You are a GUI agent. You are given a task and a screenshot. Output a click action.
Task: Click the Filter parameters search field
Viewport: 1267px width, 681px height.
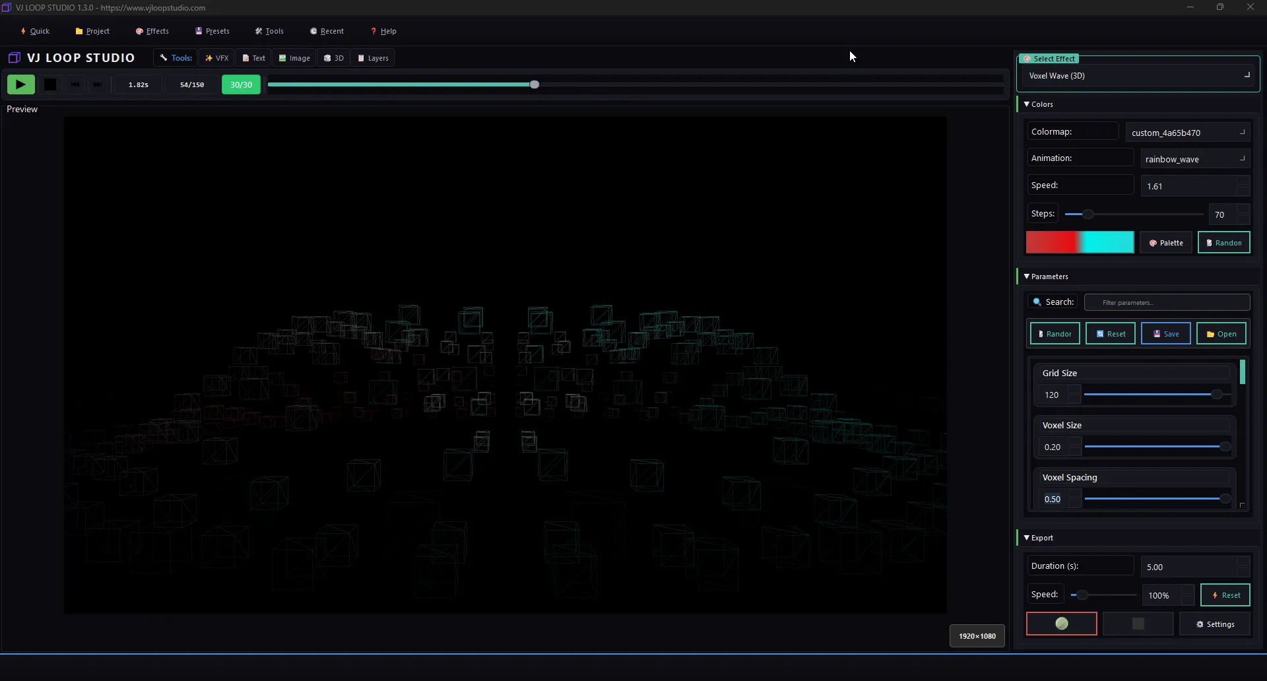(1167, 302)
